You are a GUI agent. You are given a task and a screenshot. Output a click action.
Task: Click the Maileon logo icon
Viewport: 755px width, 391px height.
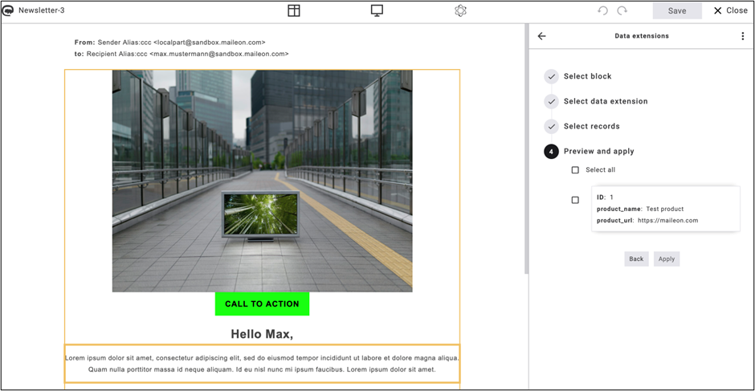(x=8, y=10)
